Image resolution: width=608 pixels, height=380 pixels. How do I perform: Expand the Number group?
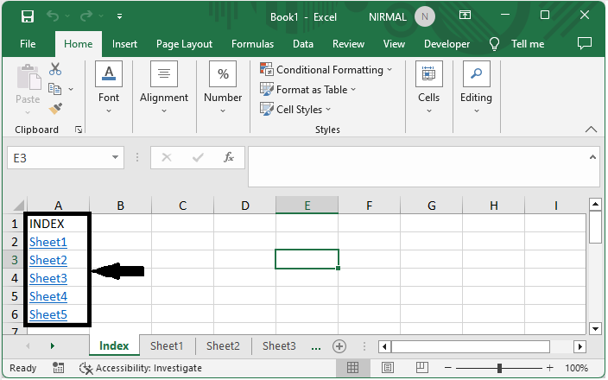(x=223, y=88)
